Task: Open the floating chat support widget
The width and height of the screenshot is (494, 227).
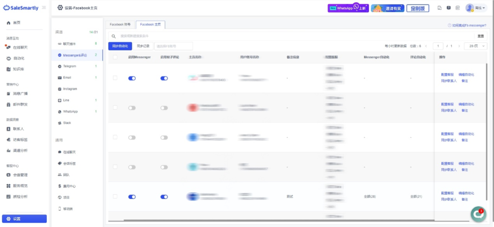Action: click(478, 214)
